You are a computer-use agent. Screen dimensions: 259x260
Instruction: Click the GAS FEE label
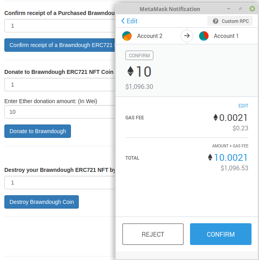(135, 118)
